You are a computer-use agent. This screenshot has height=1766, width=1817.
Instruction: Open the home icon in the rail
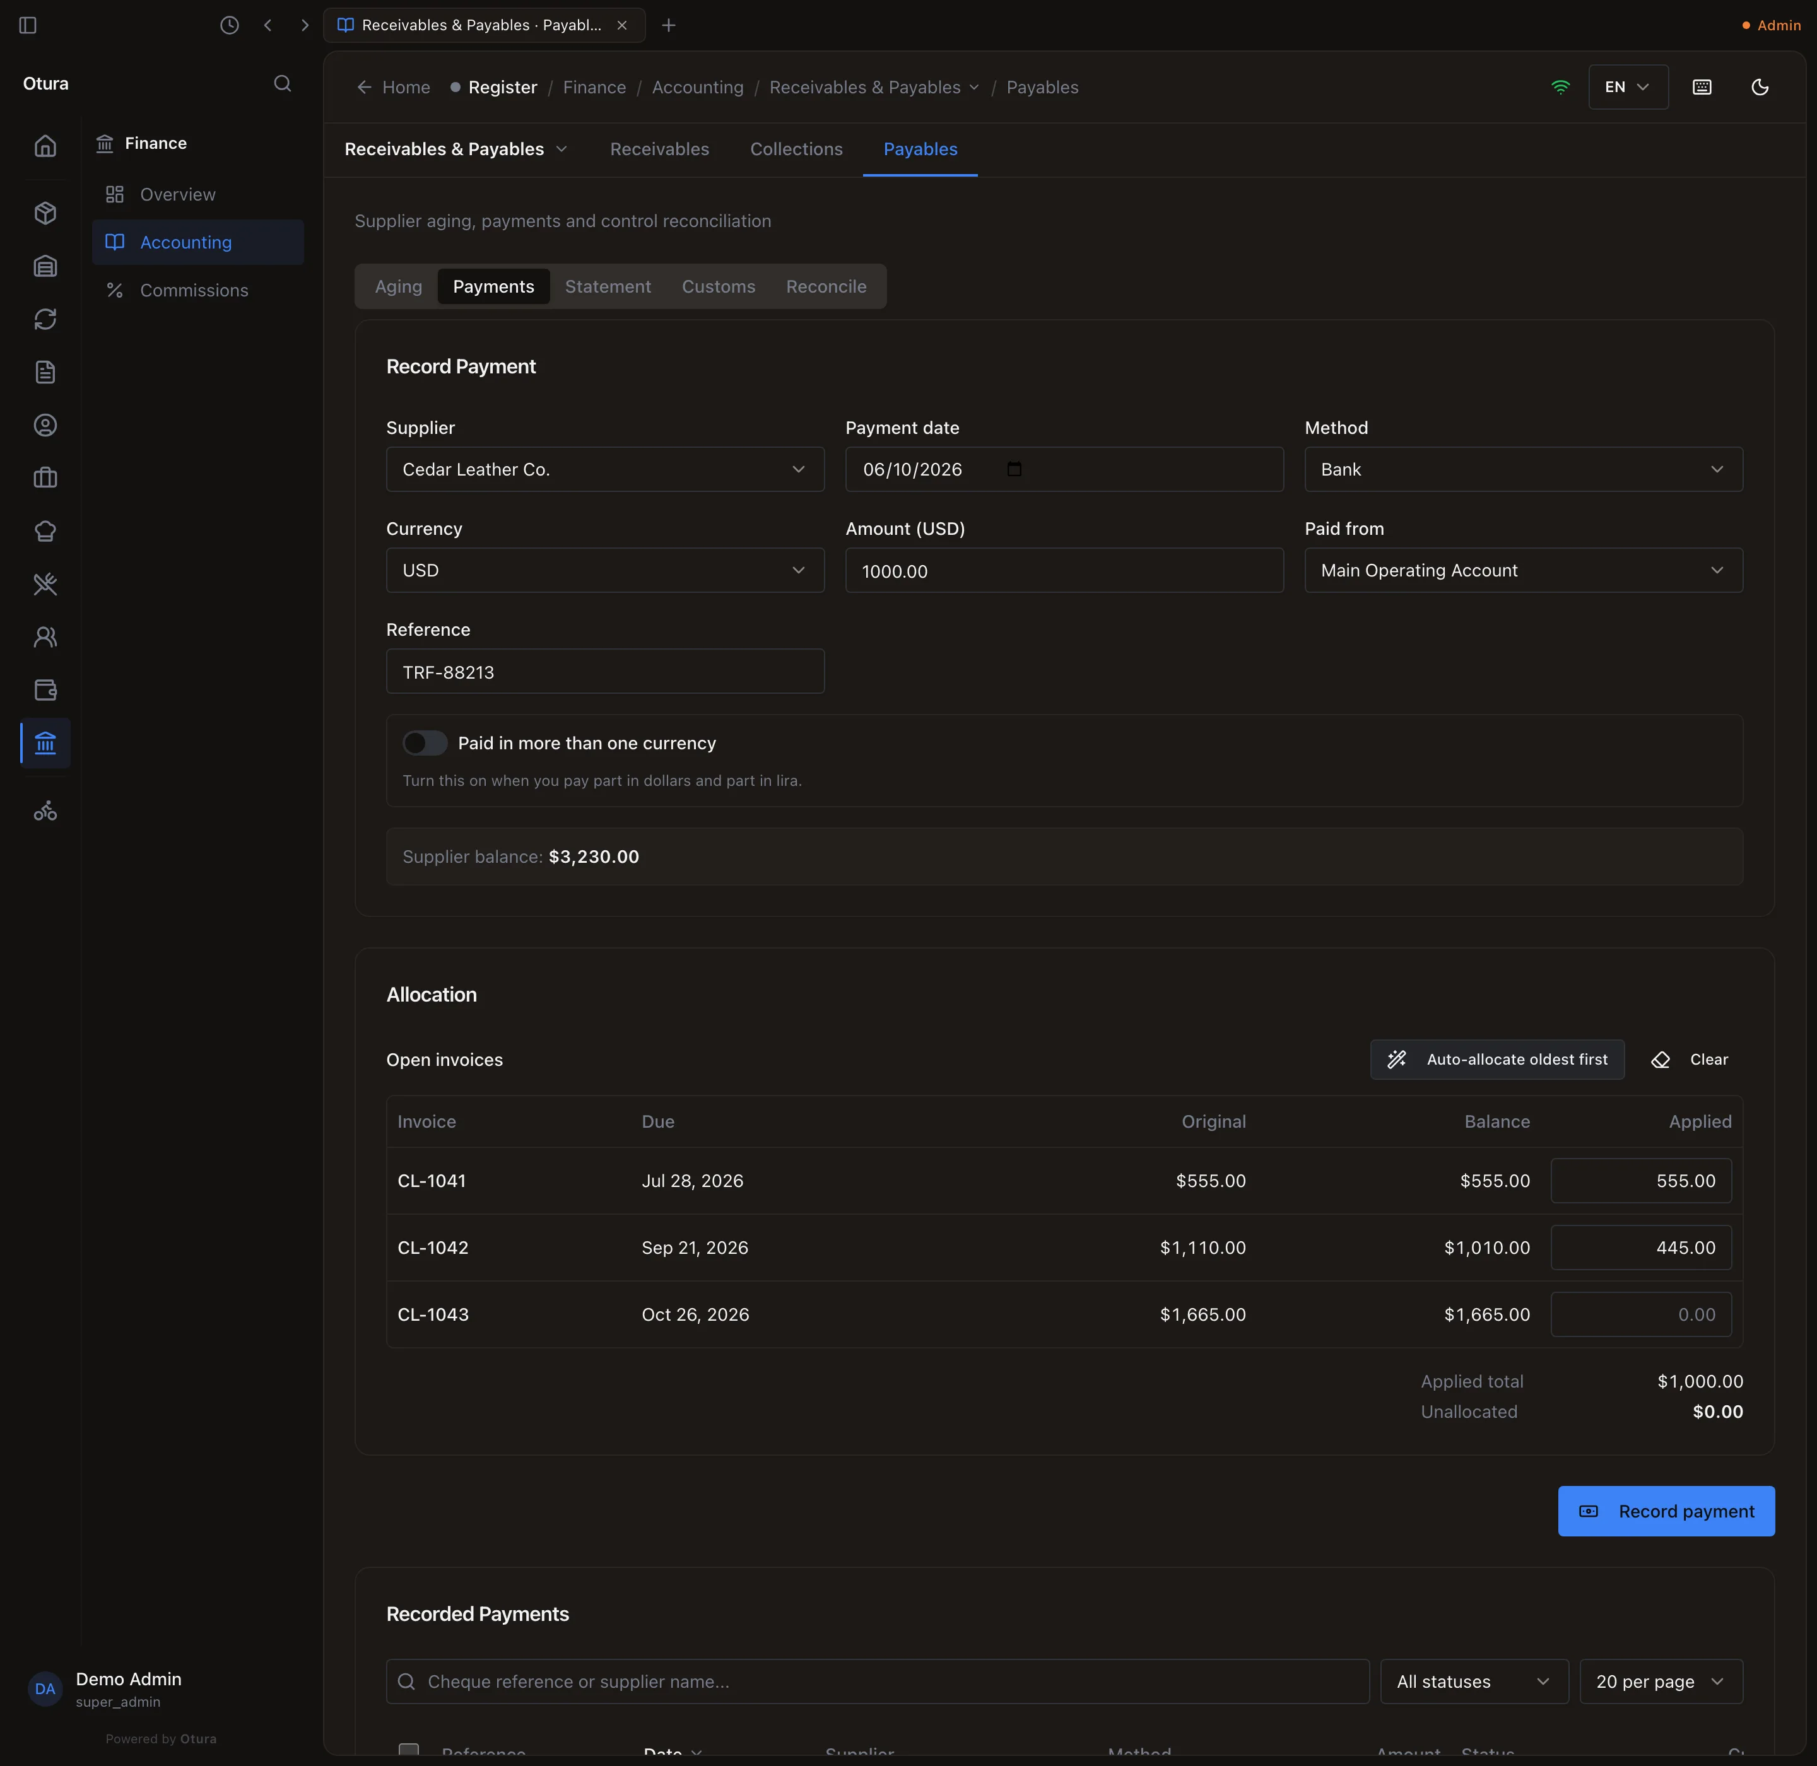click(45, 146)
